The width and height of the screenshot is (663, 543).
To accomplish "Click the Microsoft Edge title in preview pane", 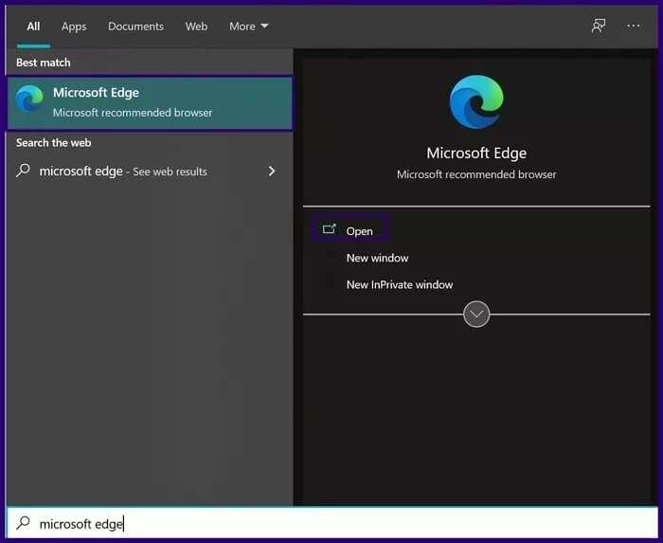I will pyautogui.click(x=476, y=153).
